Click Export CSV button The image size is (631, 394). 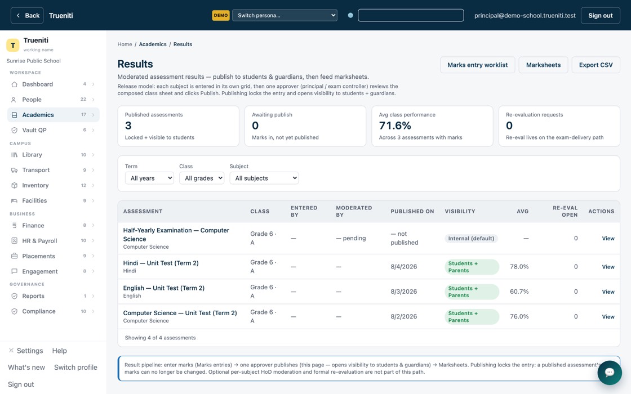(596, 65)
